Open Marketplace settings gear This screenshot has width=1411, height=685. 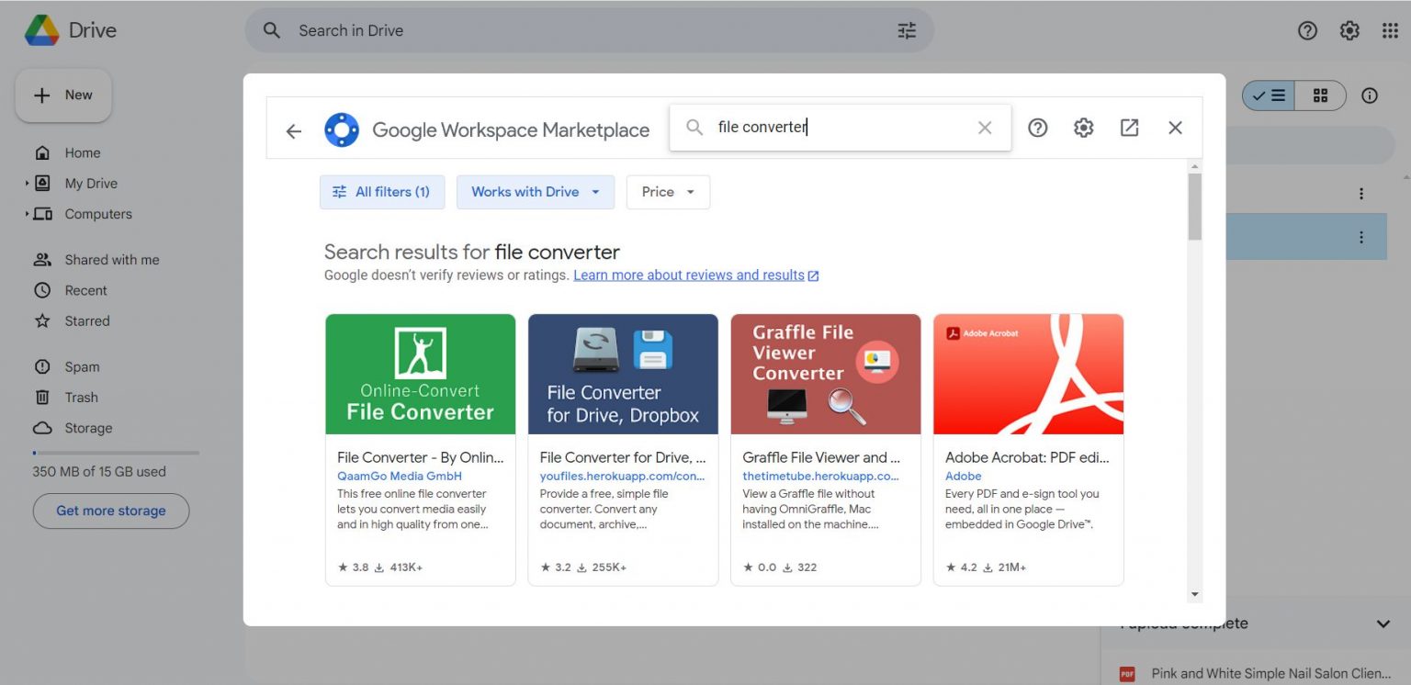click(1084, 128)
